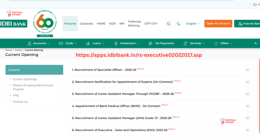The height and width of the screenshot is (139, 260).
Task: Open the IDBI Bank logo
Action: point(13,24)
